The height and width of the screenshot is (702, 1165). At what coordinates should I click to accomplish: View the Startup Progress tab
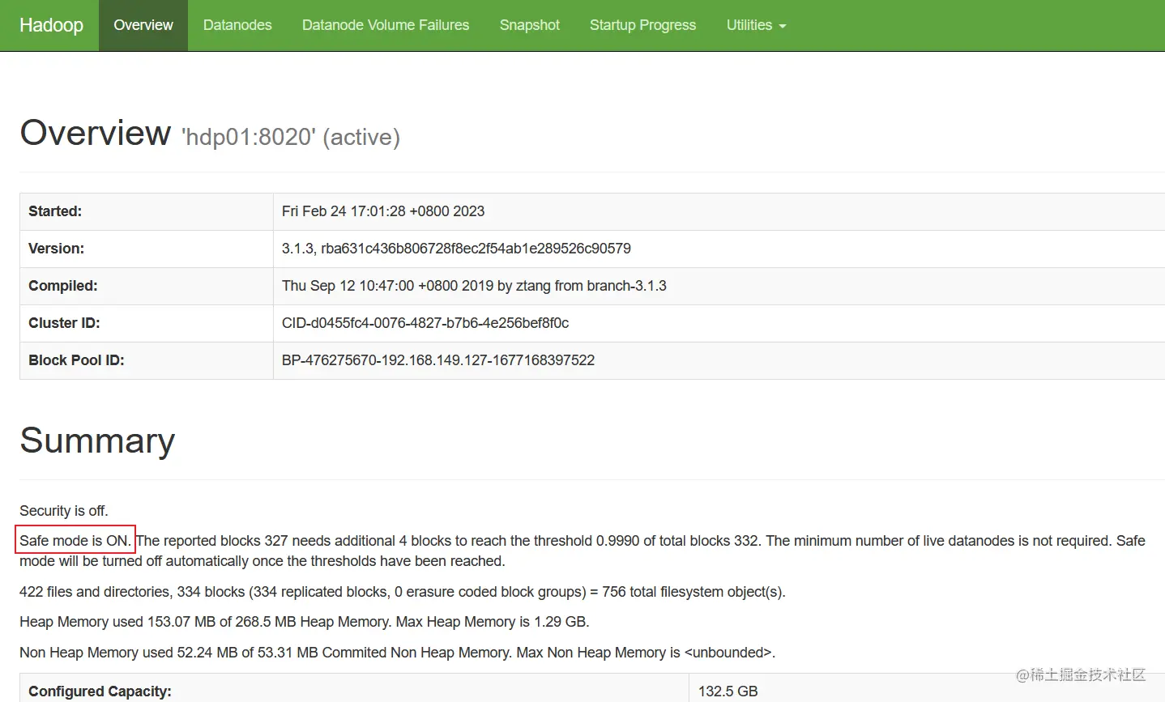coord(642,25)
